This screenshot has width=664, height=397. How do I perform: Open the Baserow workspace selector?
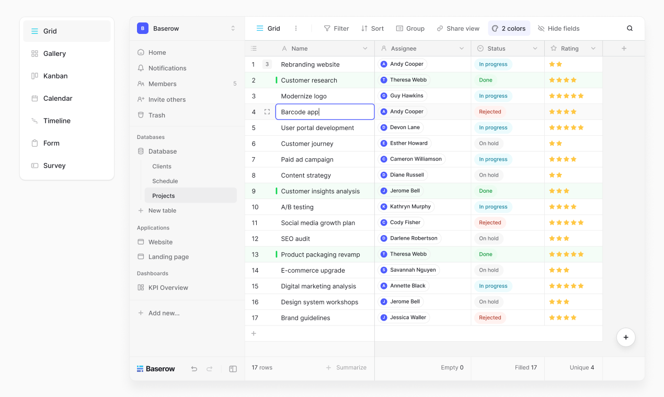pos(187,28)
